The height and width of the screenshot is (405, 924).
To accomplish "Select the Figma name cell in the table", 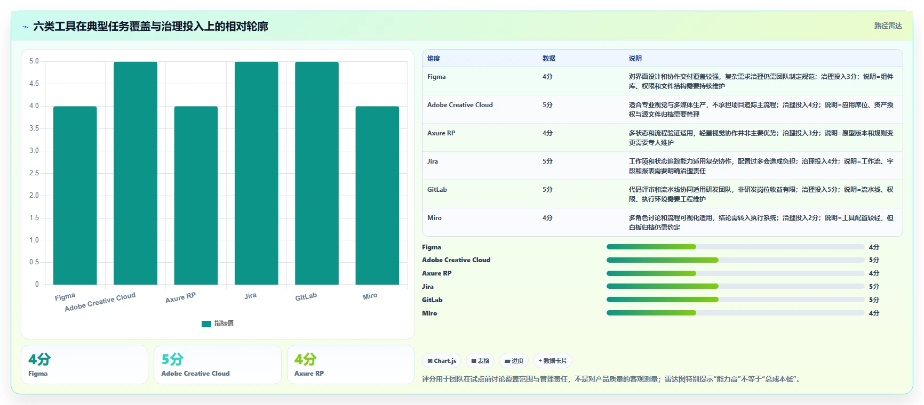I will point(480,81).
